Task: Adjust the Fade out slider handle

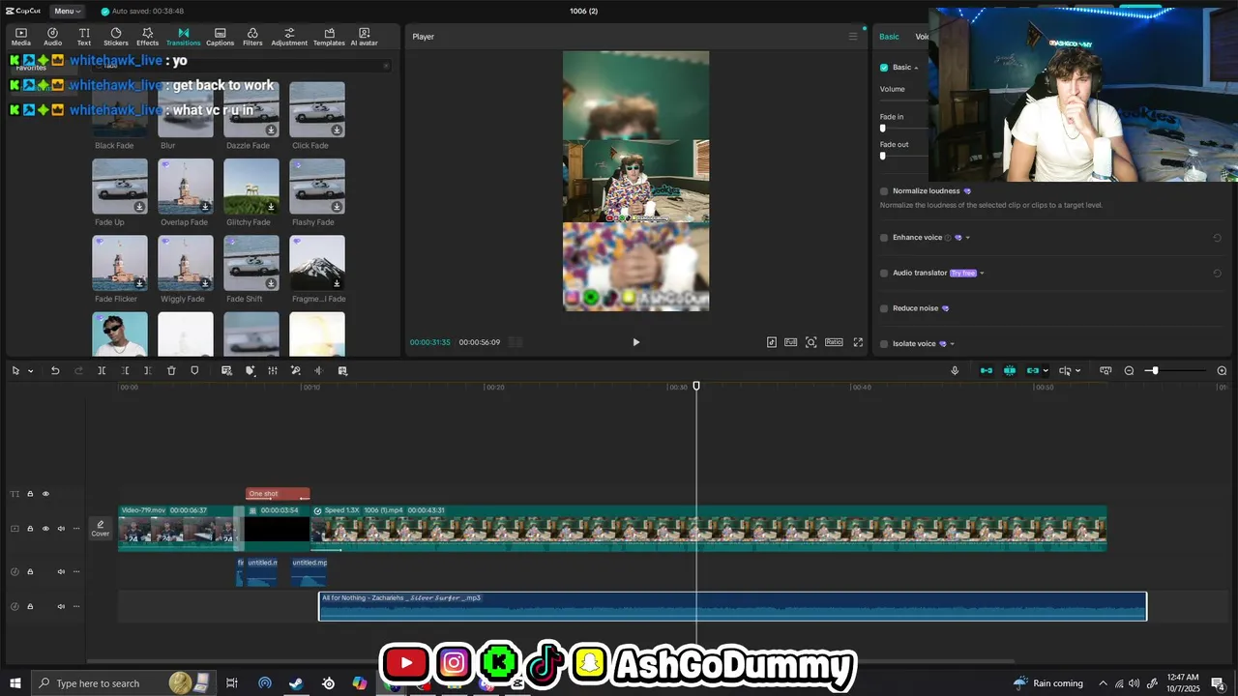Action: tap(882, 156)
